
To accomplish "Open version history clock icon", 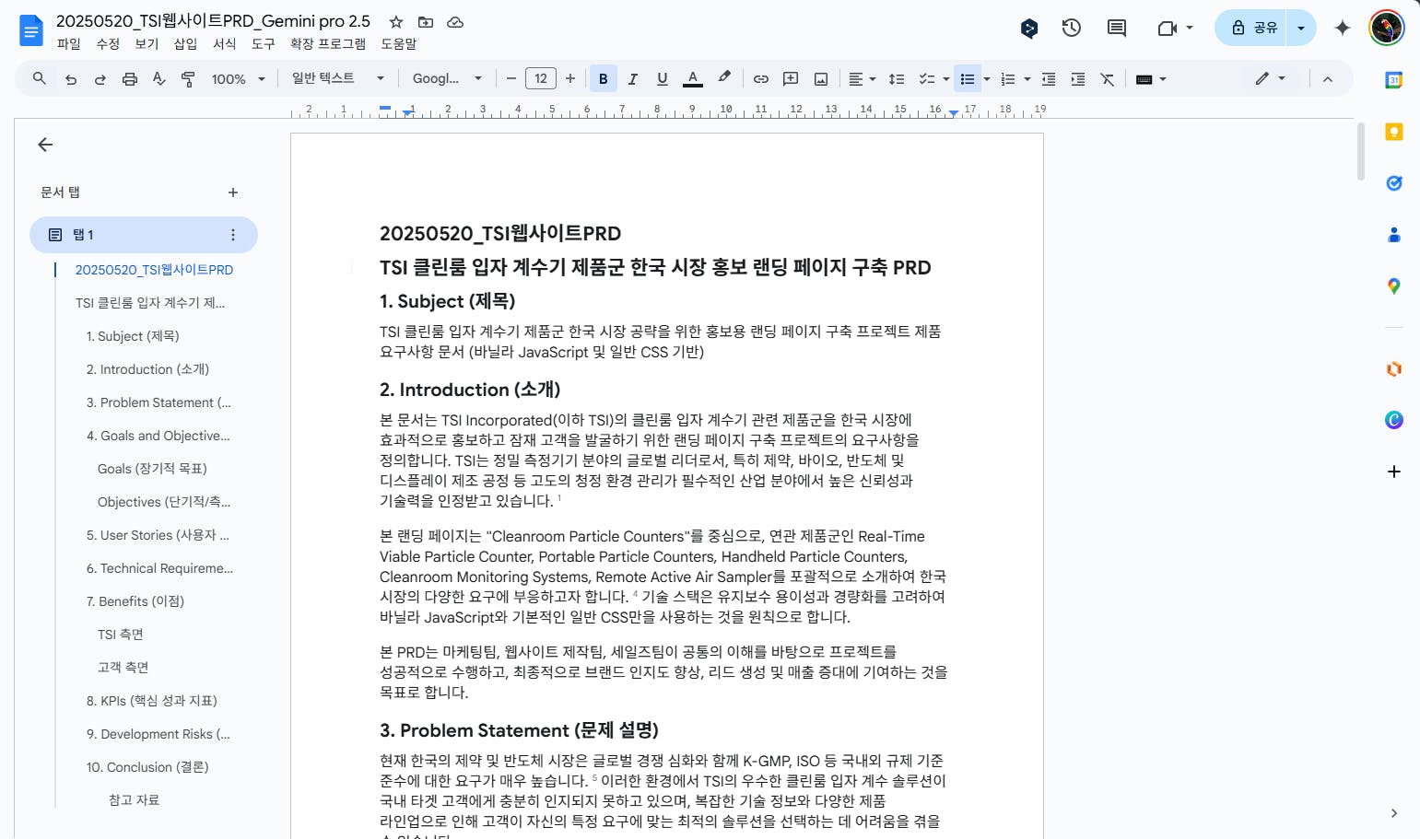I will [x=1071, y=28].
